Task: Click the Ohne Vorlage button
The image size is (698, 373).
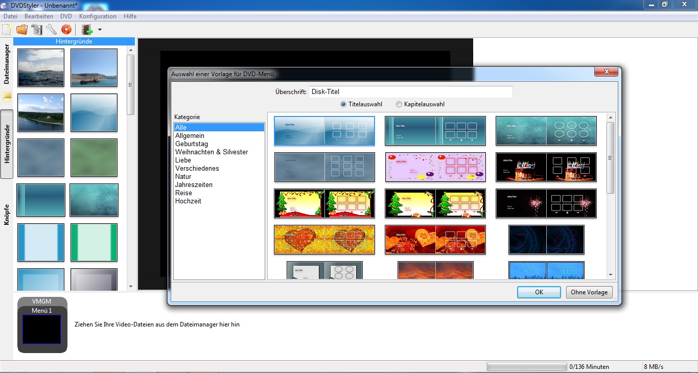Action: [589, 292]
